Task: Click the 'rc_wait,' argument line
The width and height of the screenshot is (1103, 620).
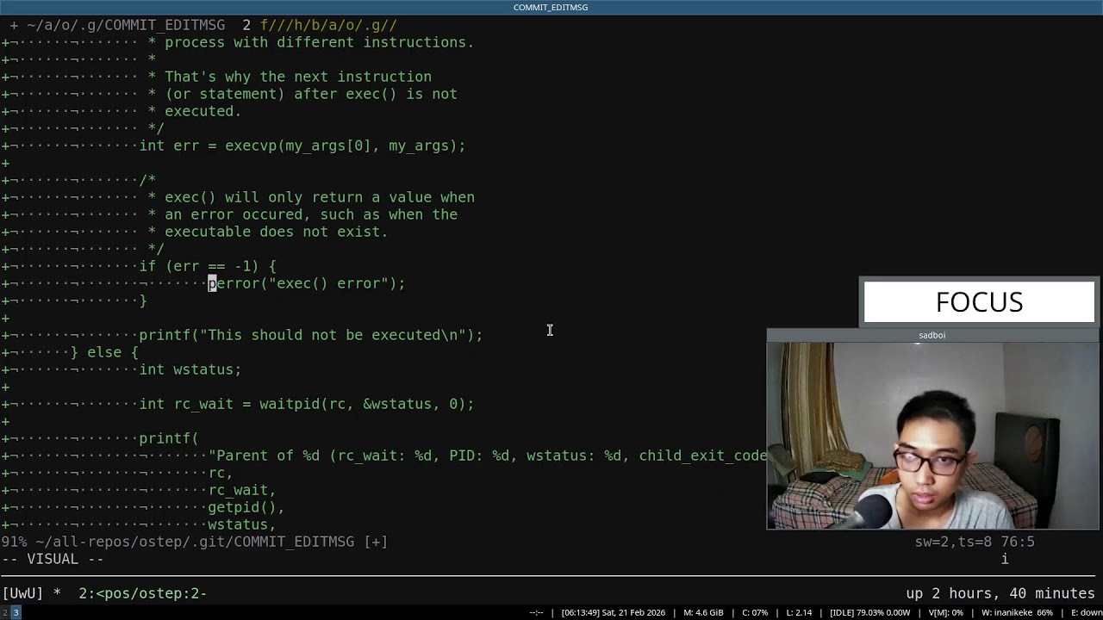Action: (x=241, y=490)
